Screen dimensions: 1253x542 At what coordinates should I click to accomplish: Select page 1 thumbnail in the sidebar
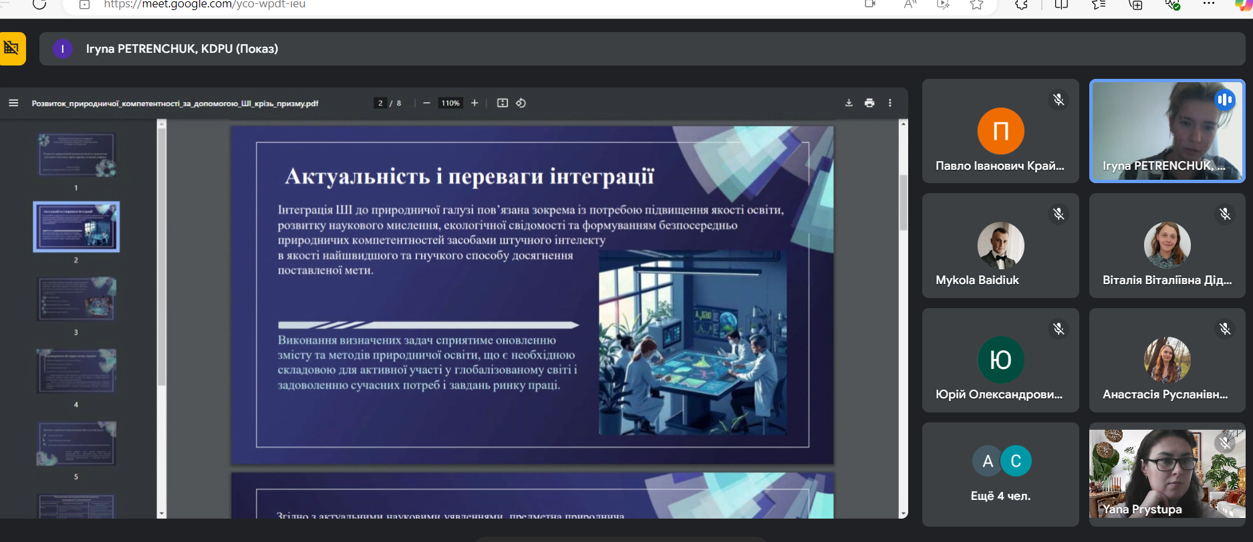[77, 155]
